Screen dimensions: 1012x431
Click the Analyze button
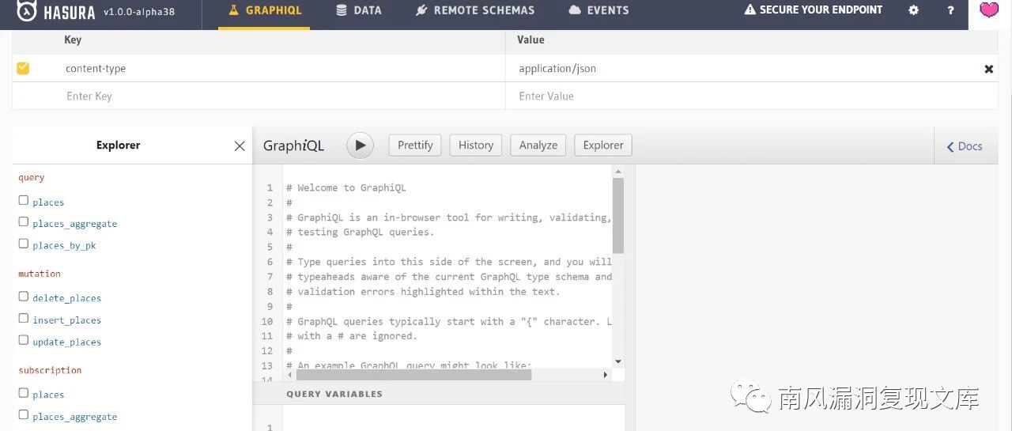point(538,145)
